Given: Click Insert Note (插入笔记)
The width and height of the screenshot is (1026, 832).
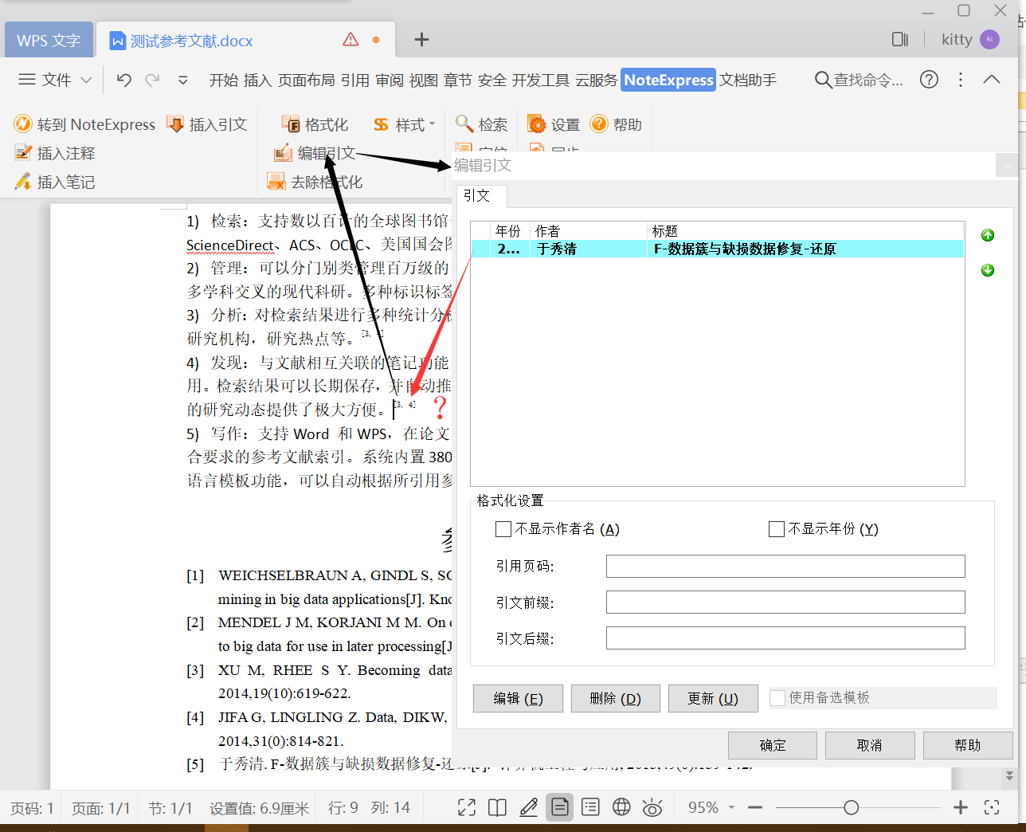Looking at the screenshot, I should point(55,182).
